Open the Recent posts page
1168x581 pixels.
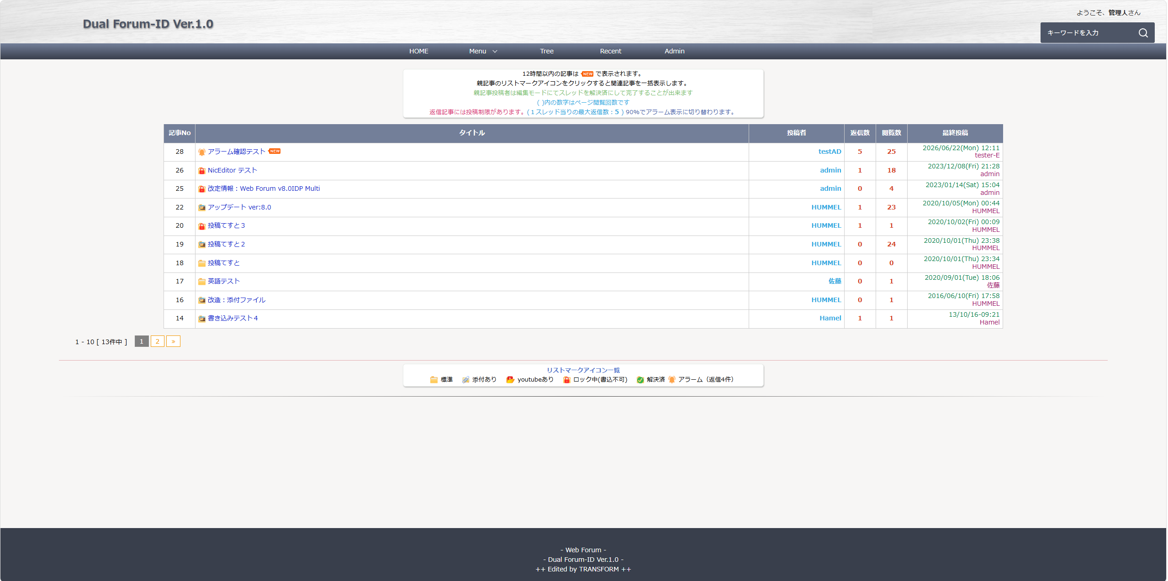pos(610,51)
